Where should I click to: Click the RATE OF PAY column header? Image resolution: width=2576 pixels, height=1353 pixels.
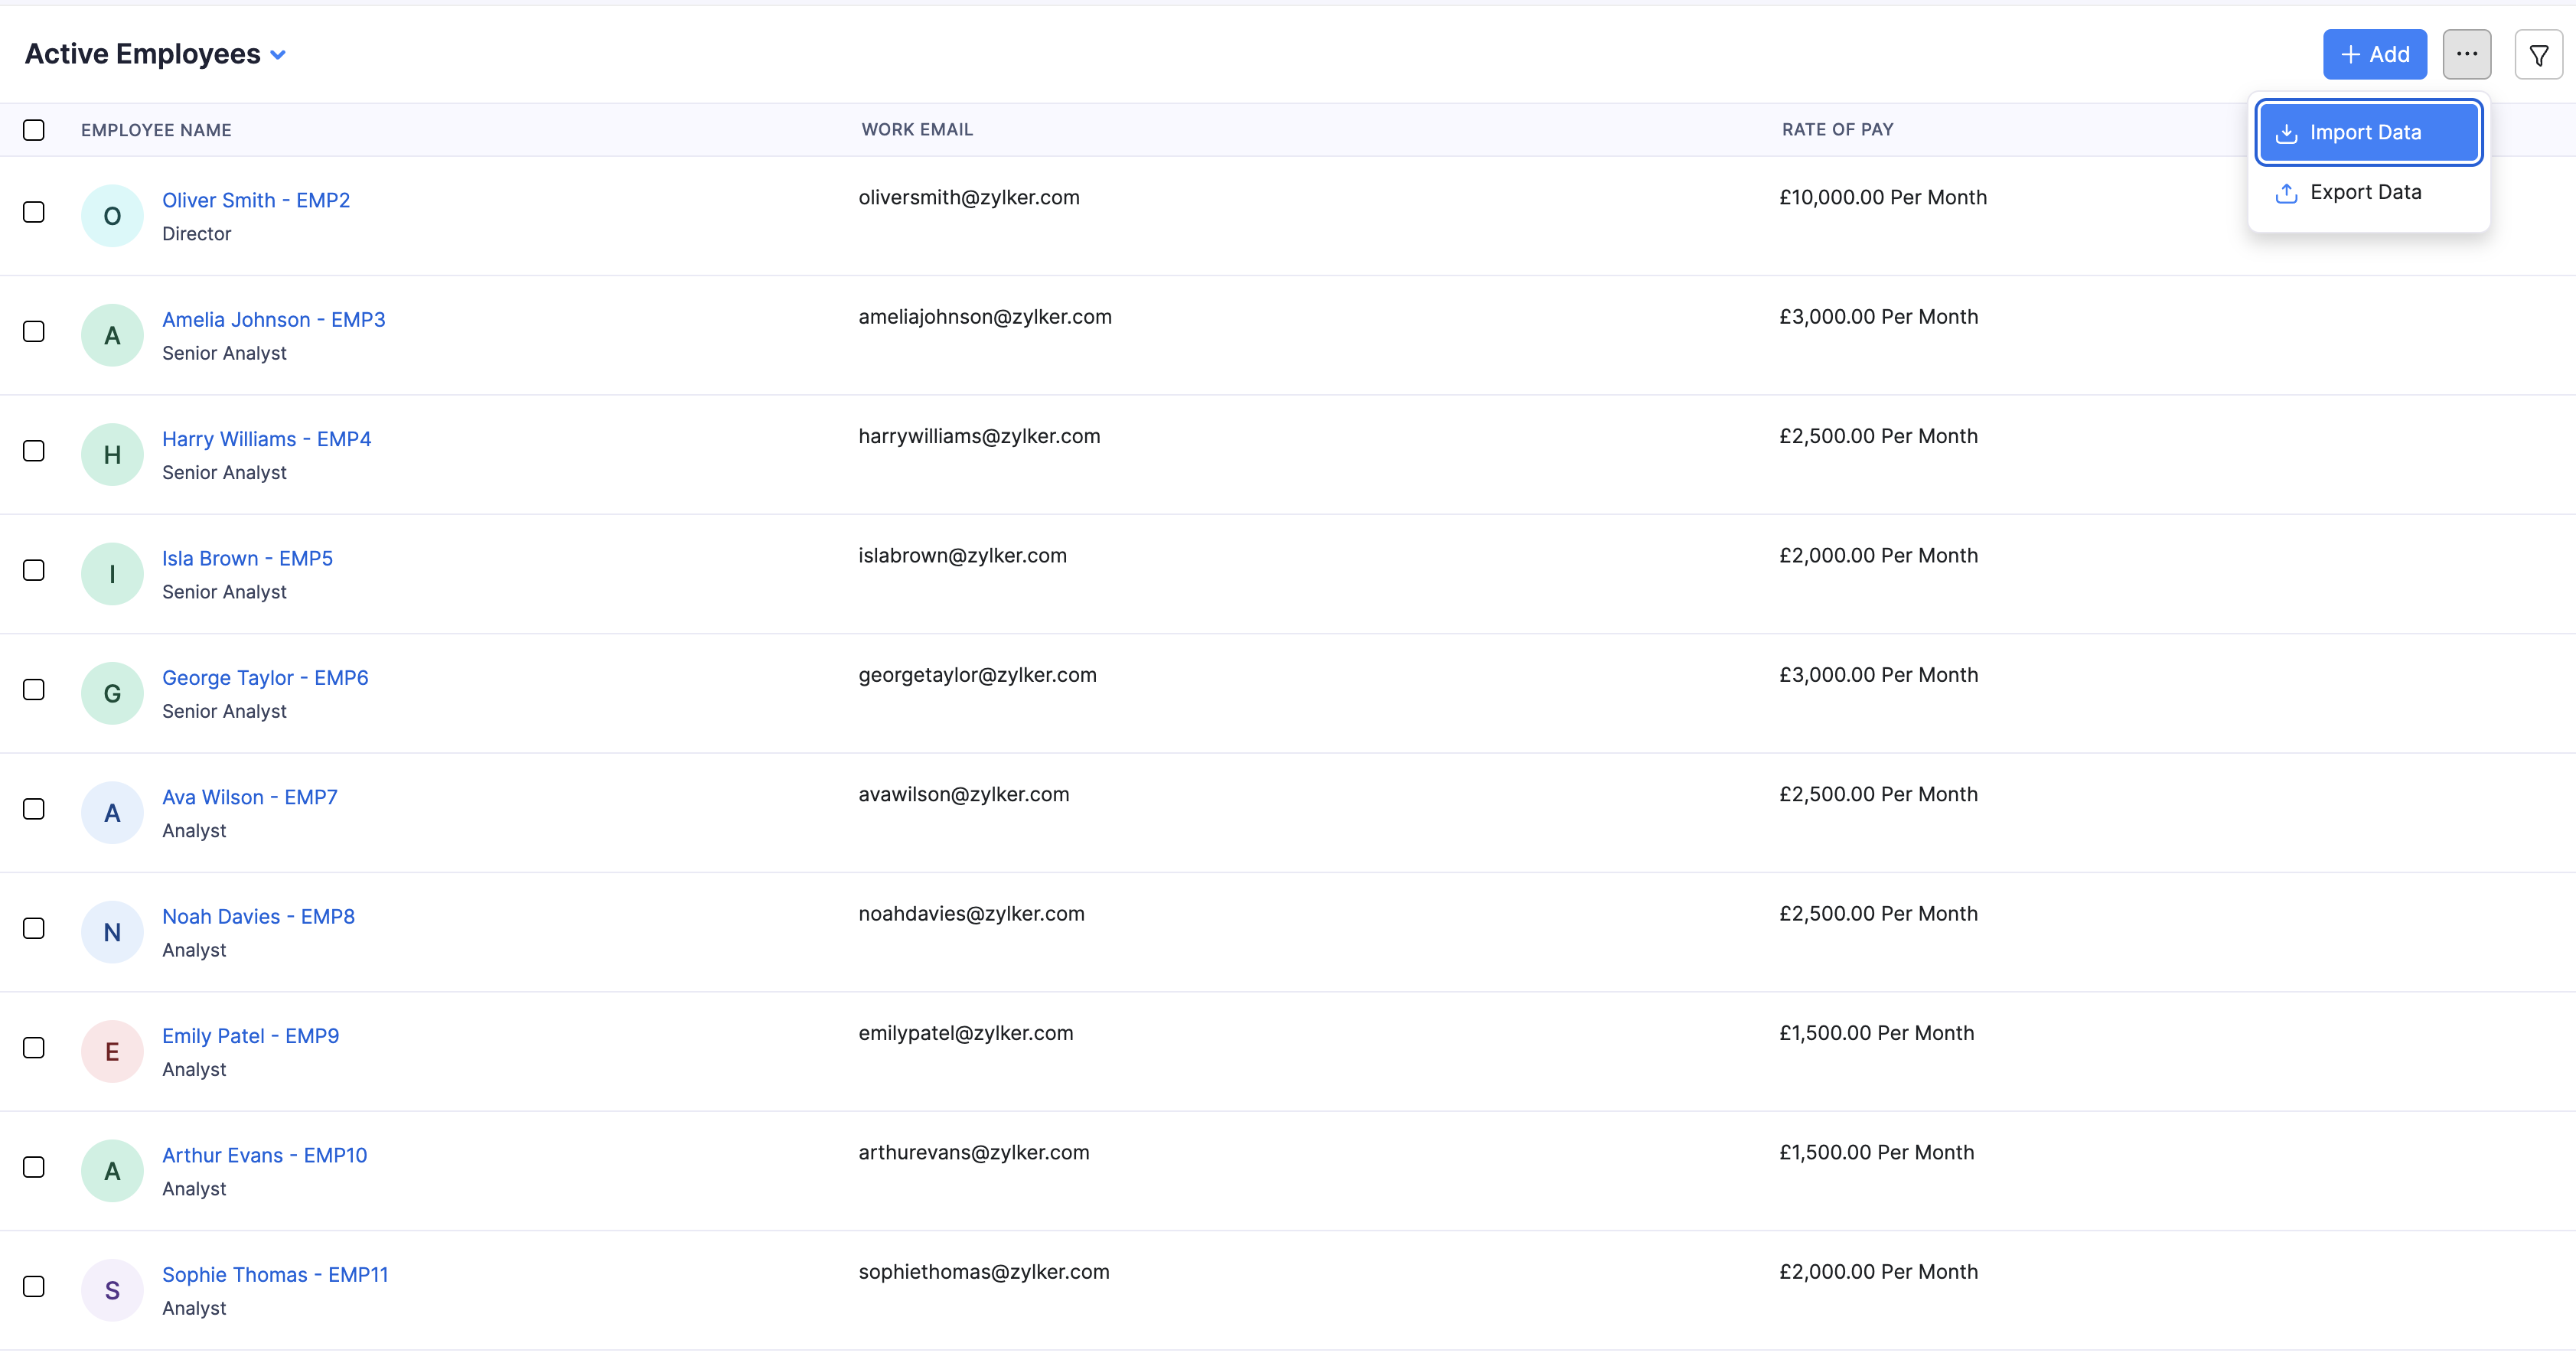click(x=1837, y=129)
